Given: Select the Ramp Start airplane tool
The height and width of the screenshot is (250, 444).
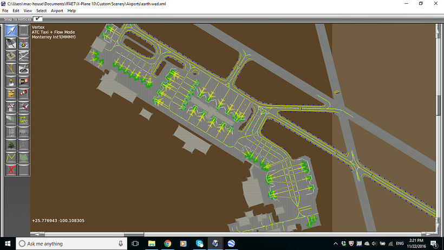Looking at the screenshot, I should (x=24, y=107).
